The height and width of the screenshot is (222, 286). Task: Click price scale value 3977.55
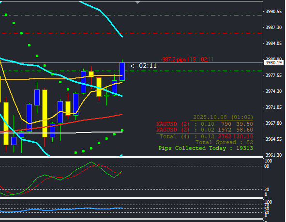(273, 75)
